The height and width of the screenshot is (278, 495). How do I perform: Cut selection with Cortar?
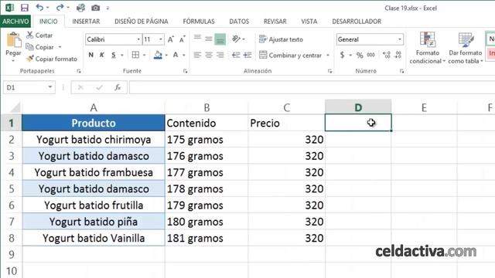pyautogui.click(x=39, y=36)
